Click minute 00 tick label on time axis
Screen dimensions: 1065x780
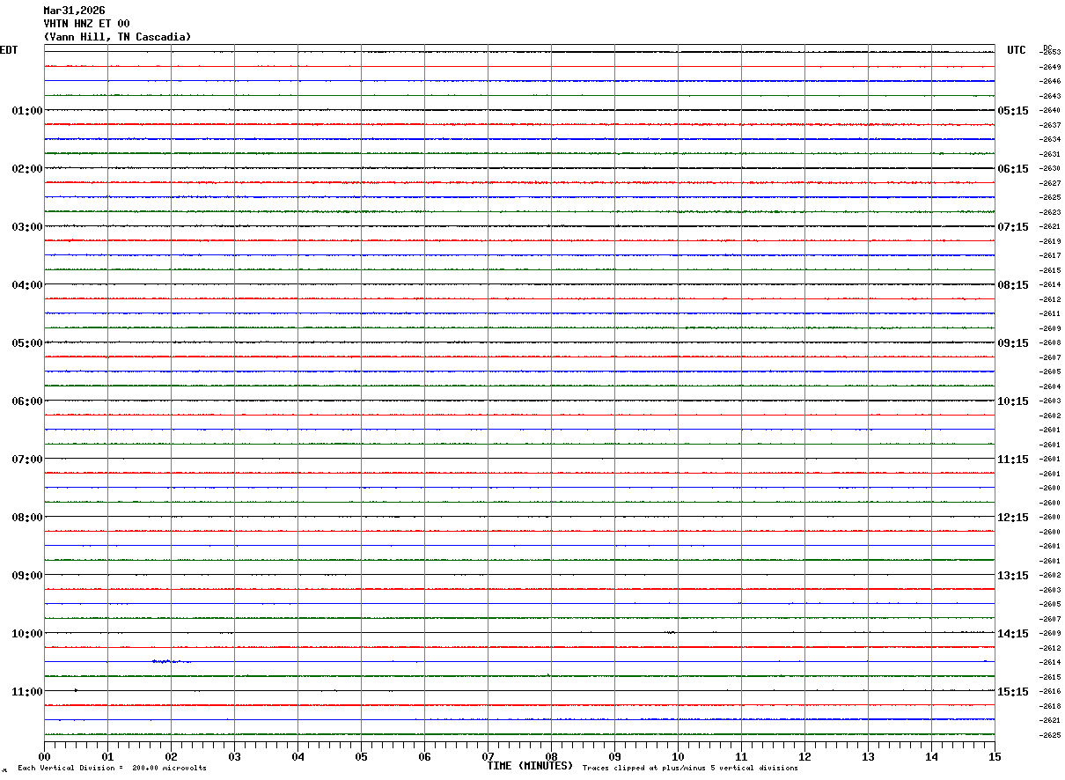44,757
